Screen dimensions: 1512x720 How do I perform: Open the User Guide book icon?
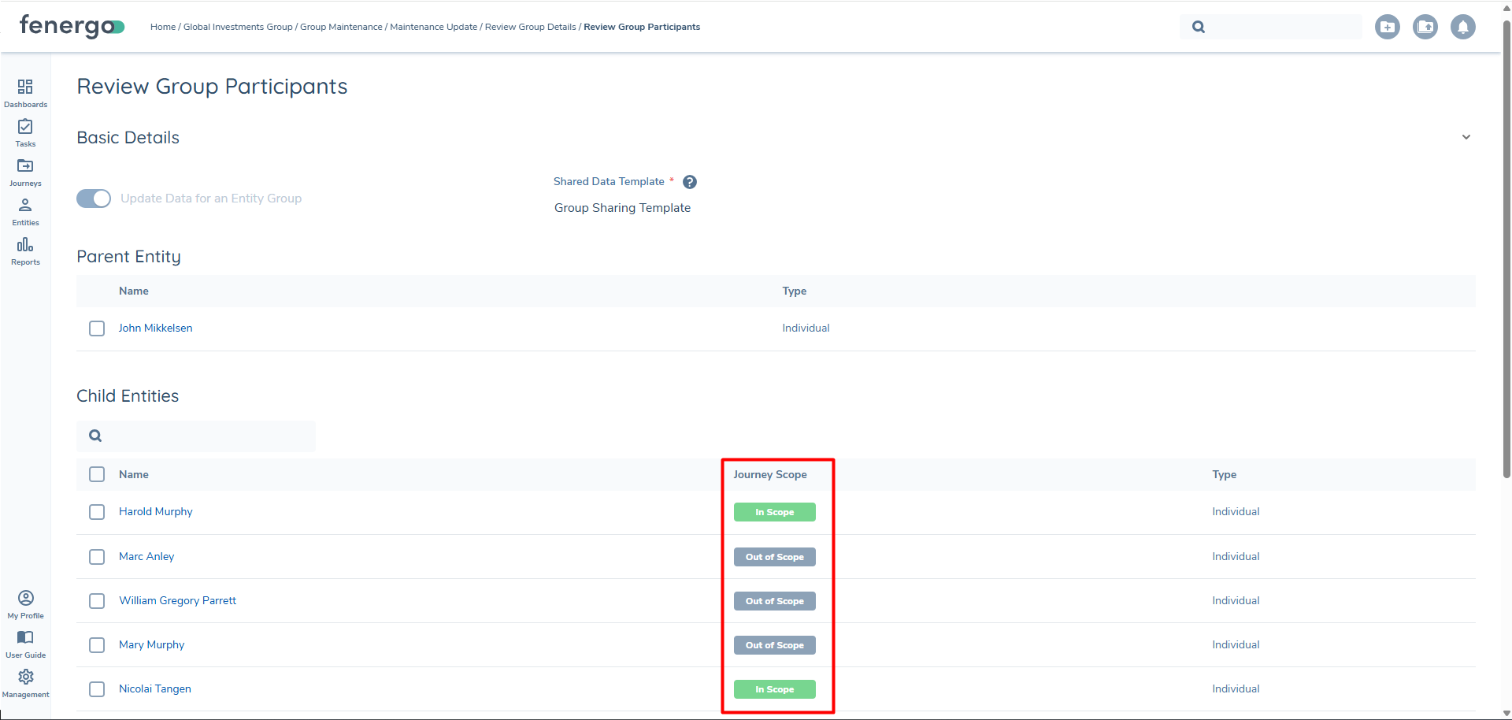tap(25, 638)
